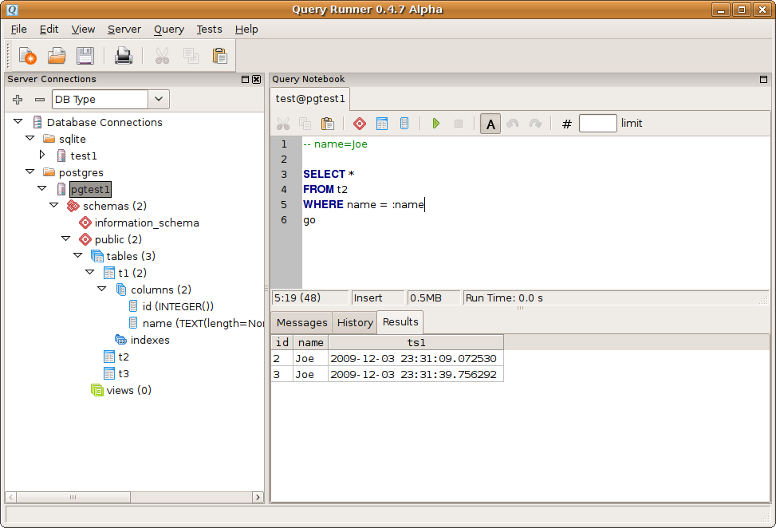Open the Tests menu

pos(209,30)
